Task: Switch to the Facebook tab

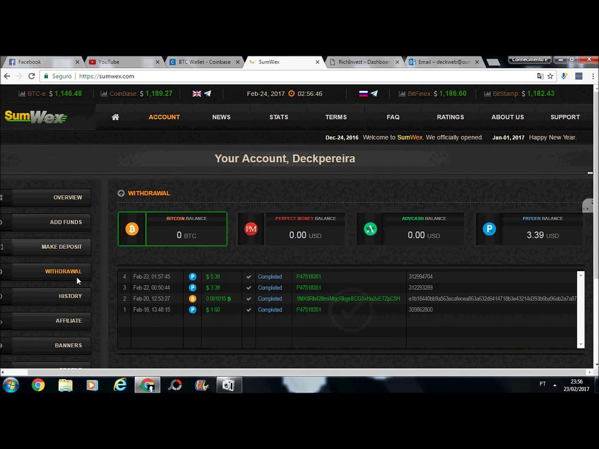Action: [42, 62]
